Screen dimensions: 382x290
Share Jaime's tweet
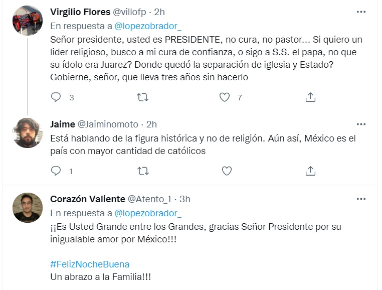pos(310,171)
